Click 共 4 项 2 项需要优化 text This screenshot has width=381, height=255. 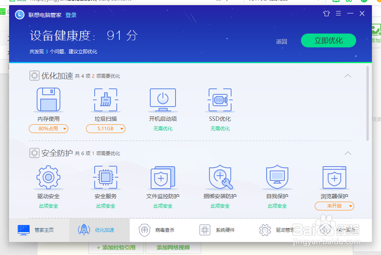click(x=97, y=76)
